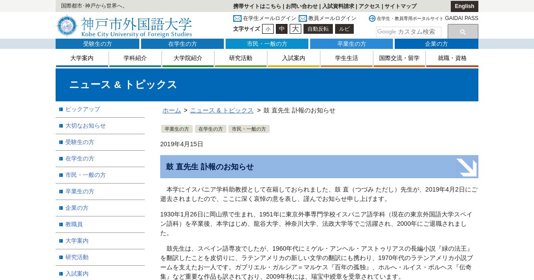The height and width of the screenshot is (280, 534).
Task: Open 学科紹介 main menu
Action: pyautogui.click(x=135, y=58)
